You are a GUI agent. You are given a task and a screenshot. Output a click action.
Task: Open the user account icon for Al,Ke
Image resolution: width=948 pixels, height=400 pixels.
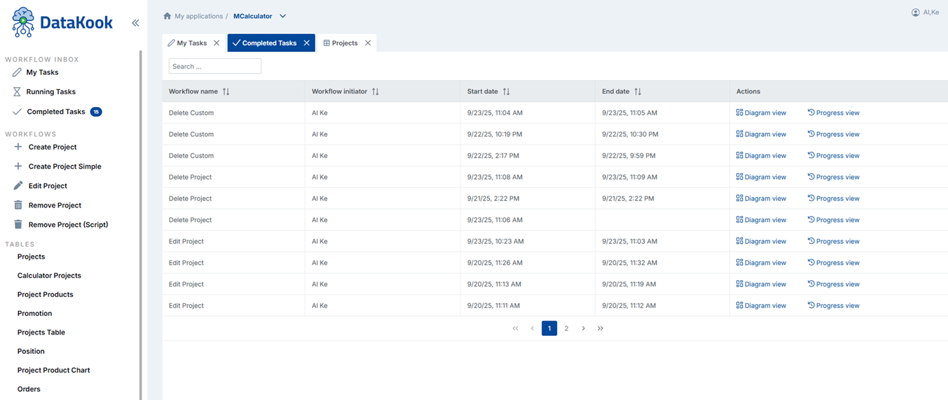point(916,12)
